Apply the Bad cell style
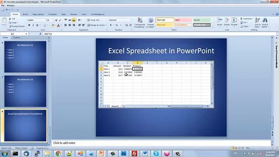 tap(183, 20)
